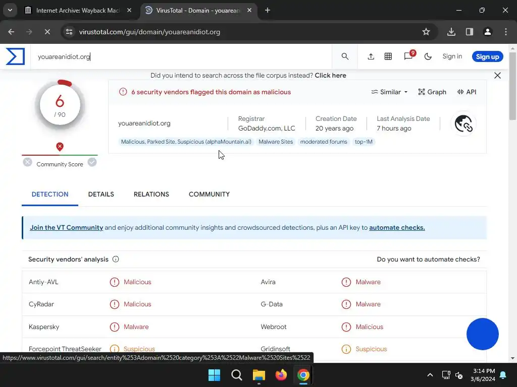
Task: Open the API button
Action: 467,92
